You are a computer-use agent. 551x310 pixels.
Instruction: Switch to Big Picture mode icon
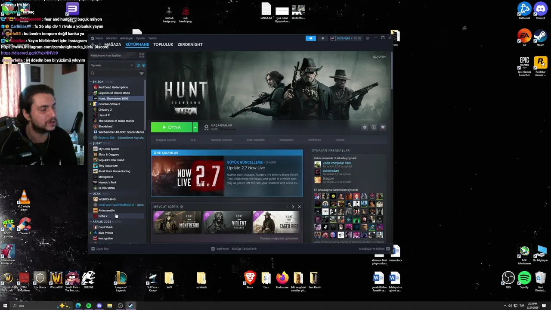pyautogui.click(x=368, y=38)
